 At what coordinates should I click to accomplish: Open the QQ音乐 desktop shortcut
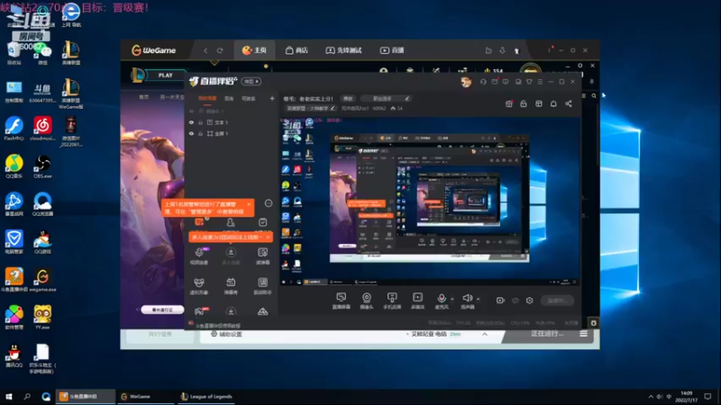pyautogui.click(x=14, y=166)
